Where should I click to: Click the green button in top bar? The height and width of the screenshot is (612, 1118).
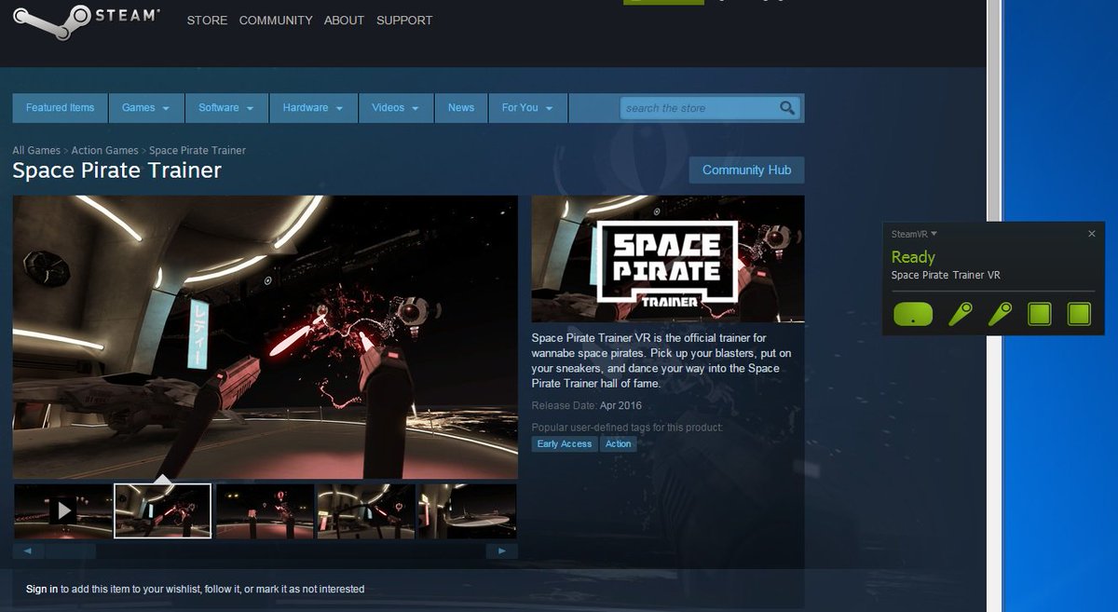(x=663, y=3)
